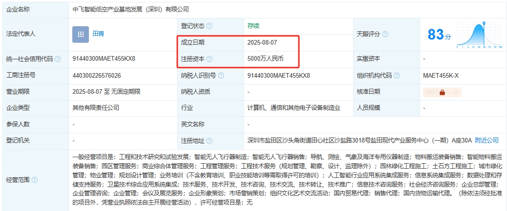Click help icon next to 组织机构代码
Viewport: 507px width, 211px height.
click(x=397, y=76)
